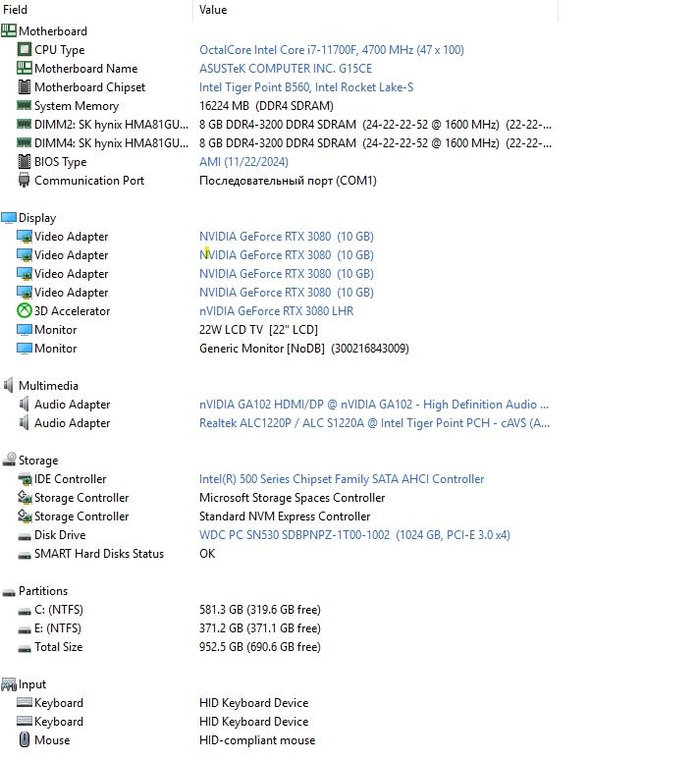Click the Mouse device icon
This screenshot has width=695, height=761.
(25, 739)
